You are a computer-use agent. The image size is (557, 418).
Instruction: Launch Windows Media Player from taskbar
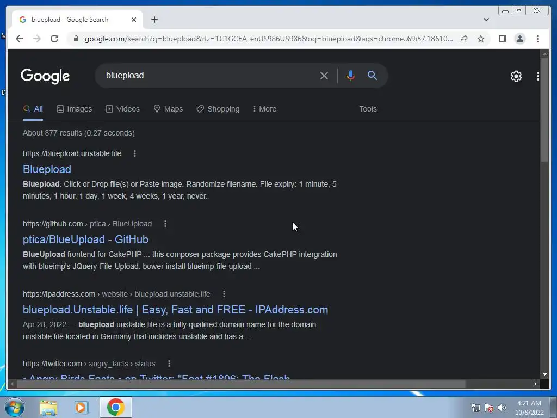click(x=82, y=407)
